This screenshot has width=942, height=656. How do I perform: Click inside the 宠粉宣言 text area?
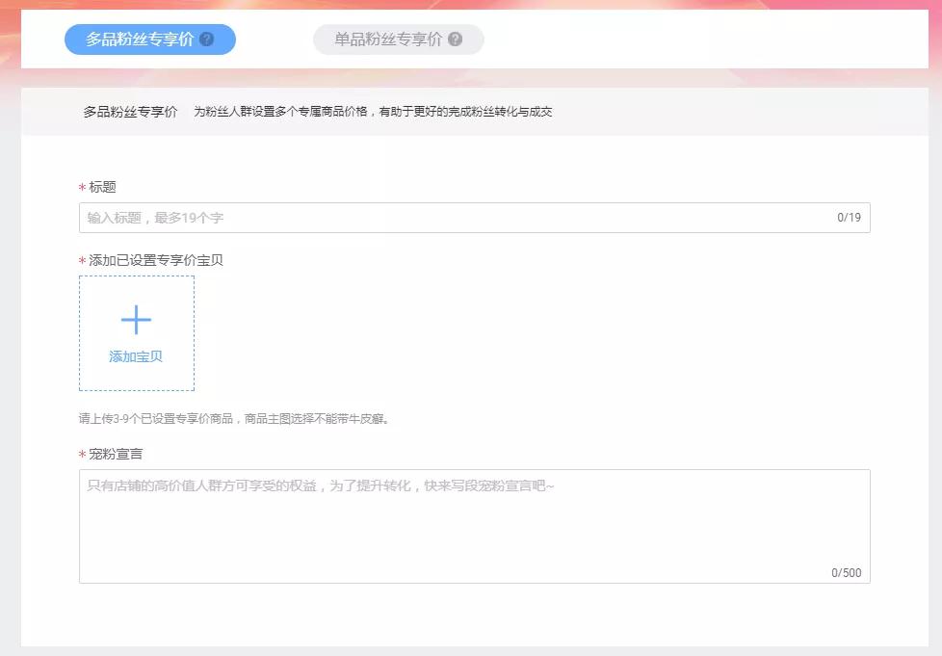pyautogui.click(x=472, y=520)
